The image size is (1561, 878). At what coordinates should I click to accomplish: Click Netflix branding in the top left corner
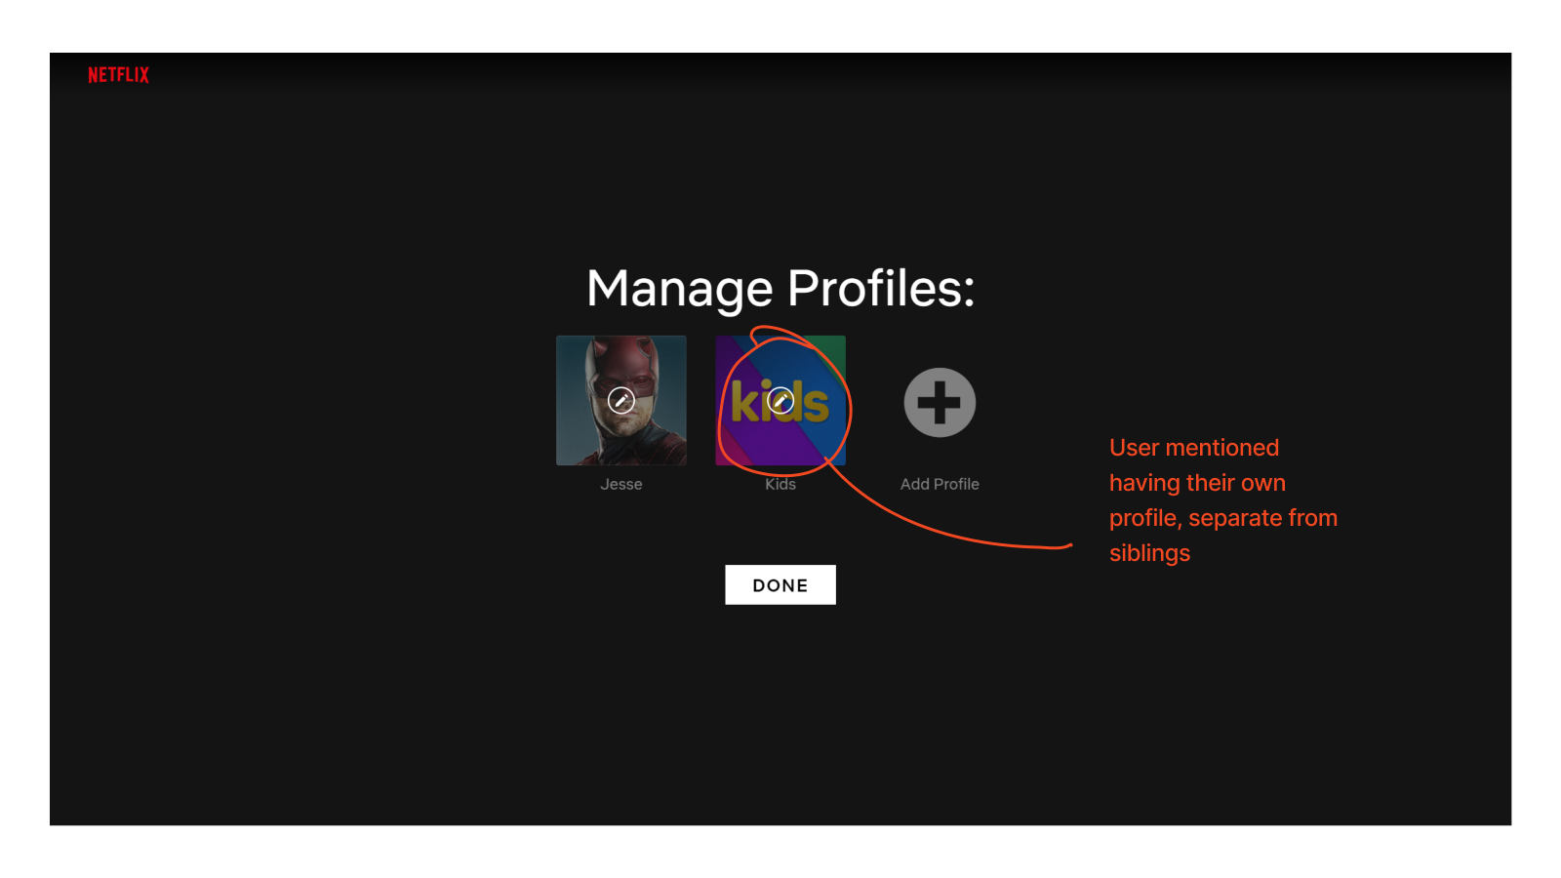117,75
